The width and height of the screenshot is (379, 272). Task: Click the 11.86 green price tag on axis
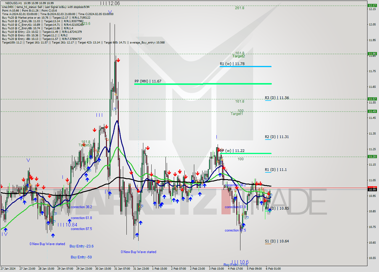(372, 54)
